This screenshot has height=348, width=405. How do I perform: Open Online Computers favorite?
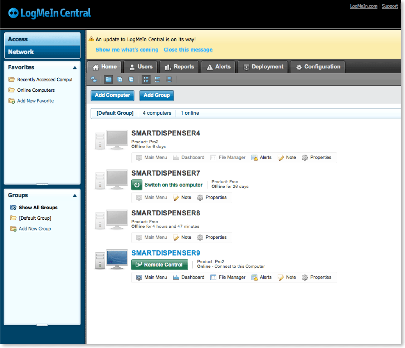tap(31, 90)
